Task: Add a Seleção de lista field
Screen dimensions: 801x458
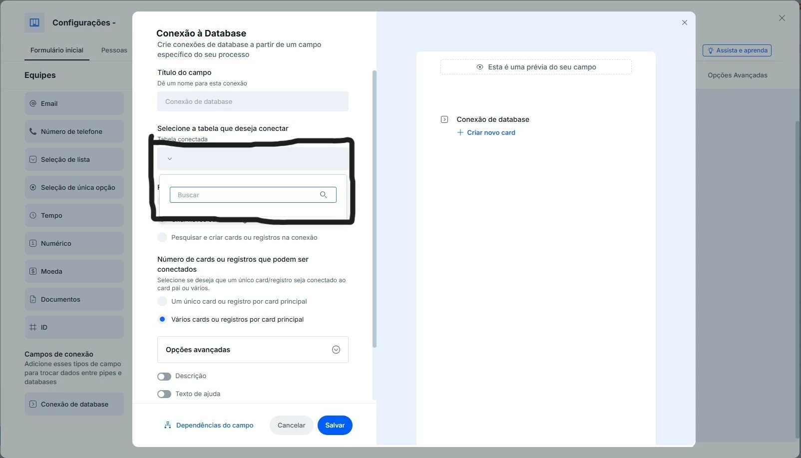Action: click(x=74, y=159)
